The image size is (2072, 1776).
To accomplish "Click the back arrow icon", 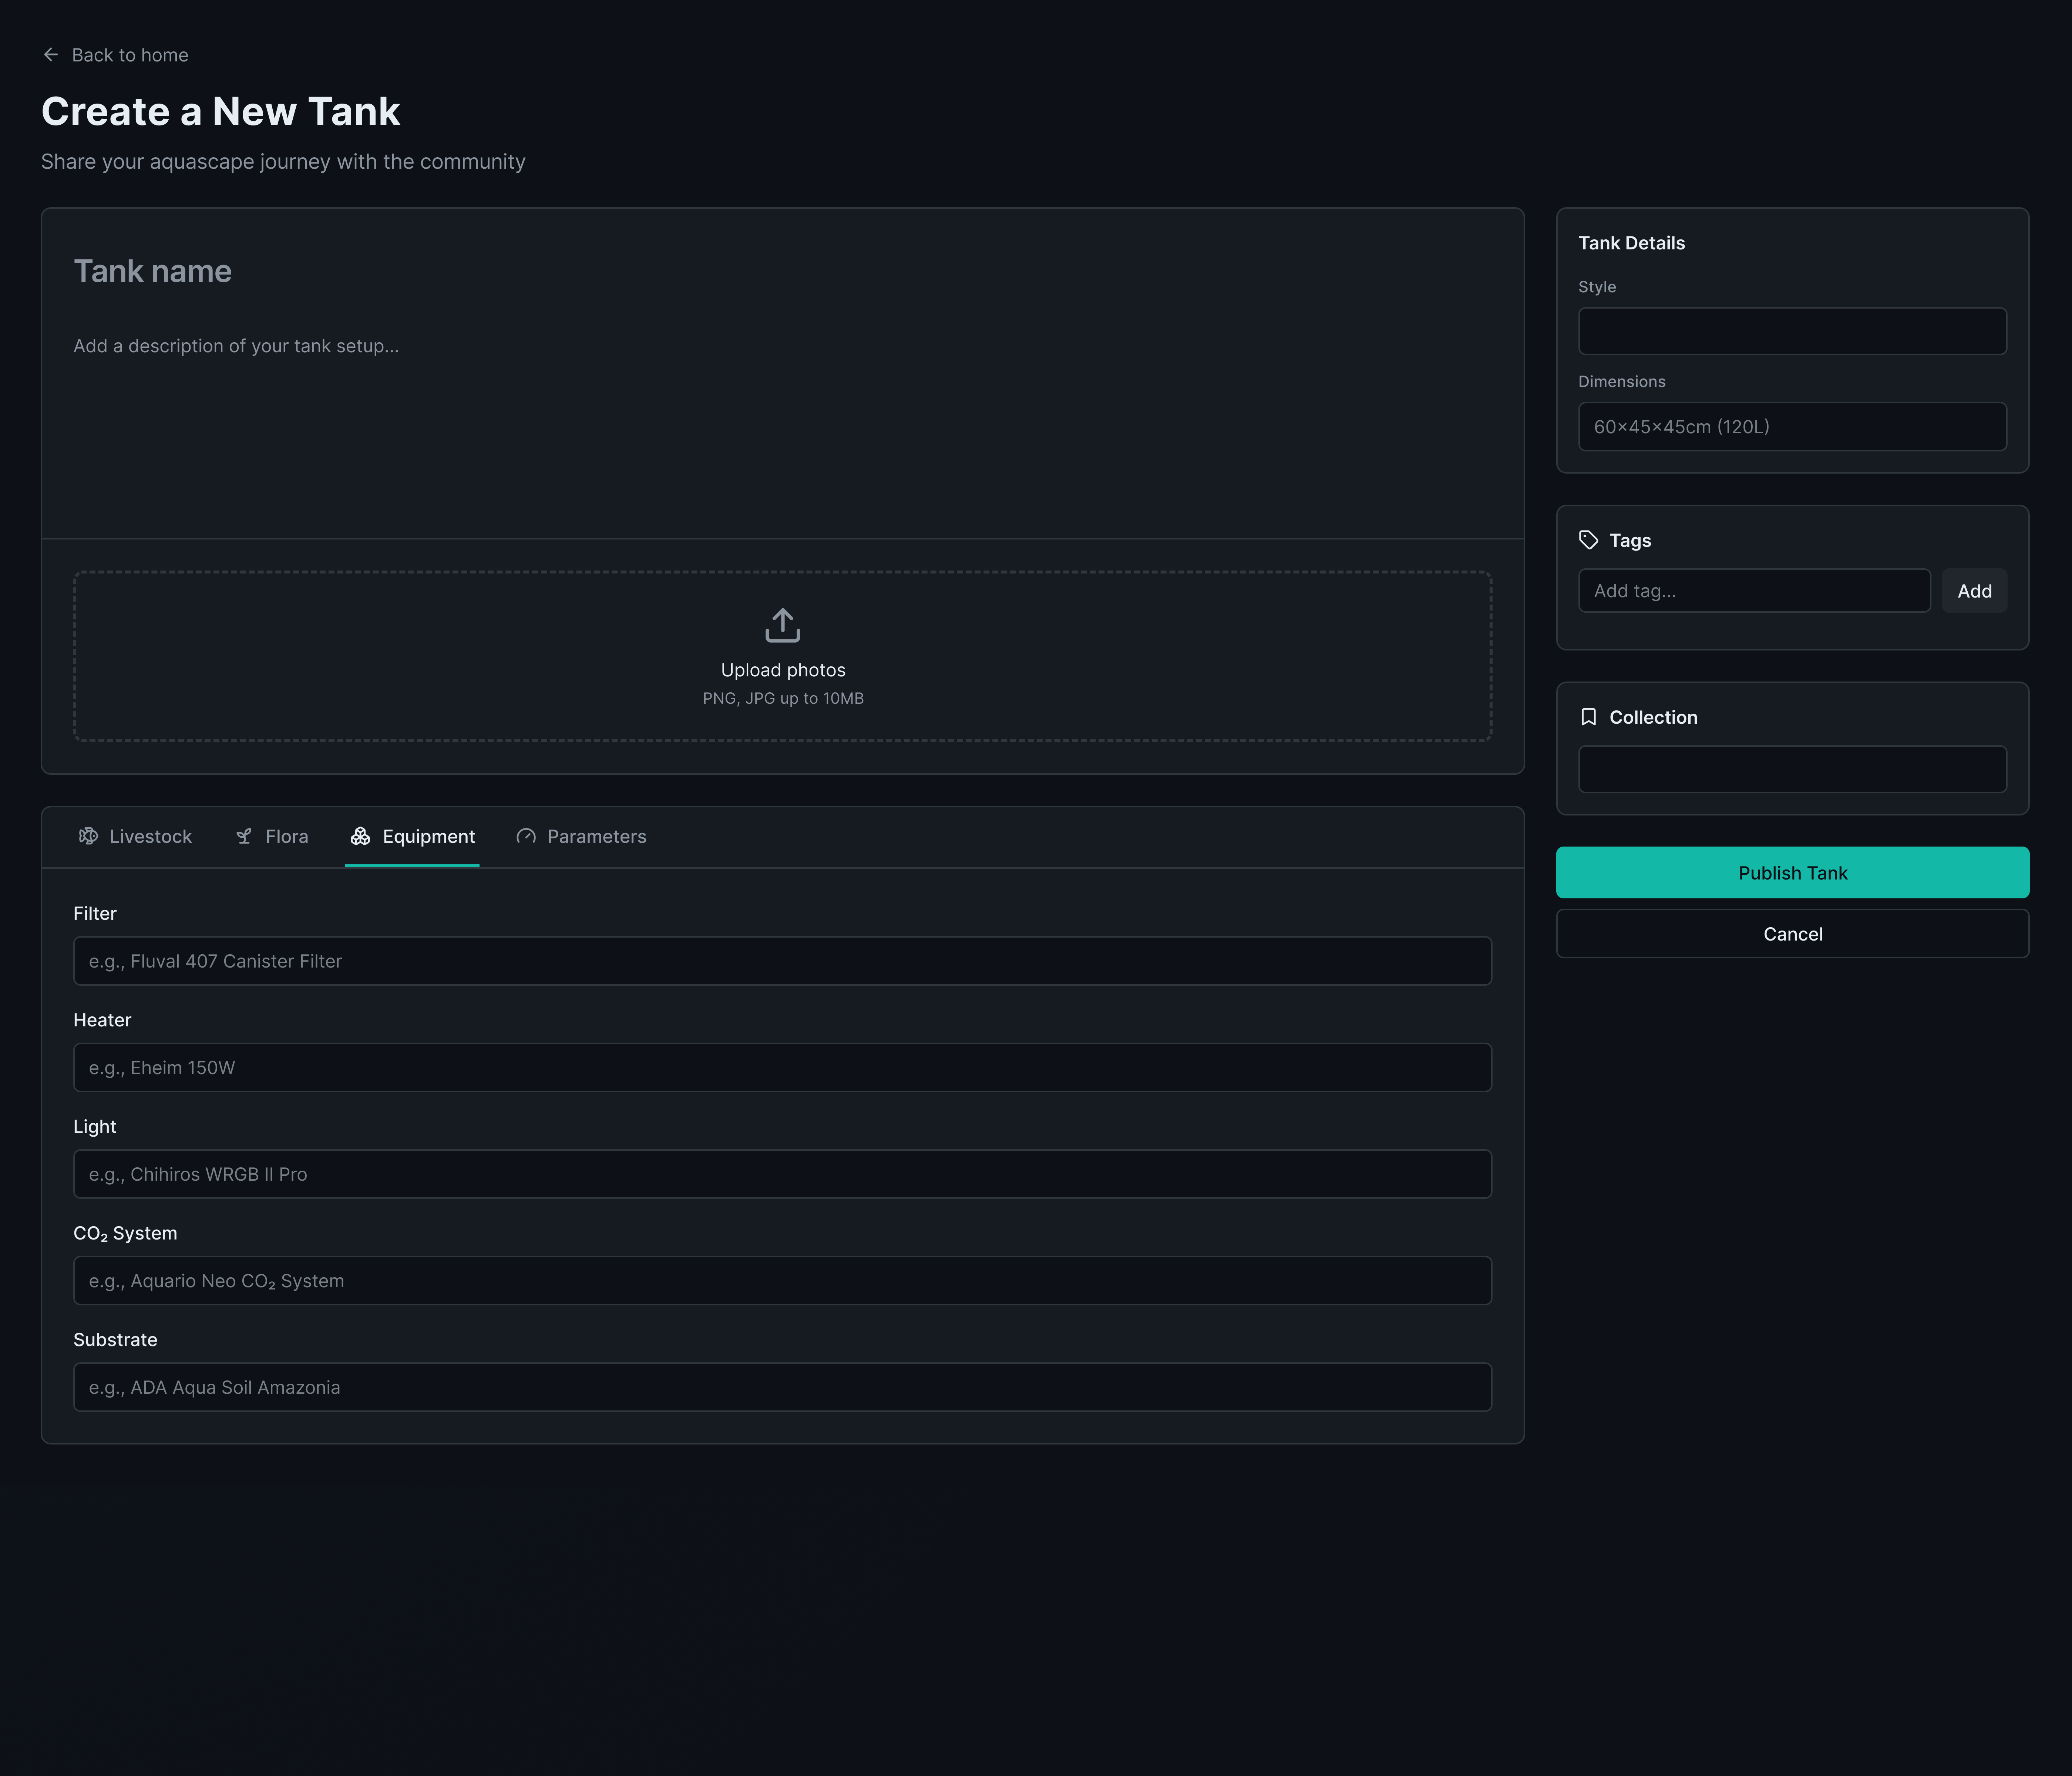I will coord(51,55).
